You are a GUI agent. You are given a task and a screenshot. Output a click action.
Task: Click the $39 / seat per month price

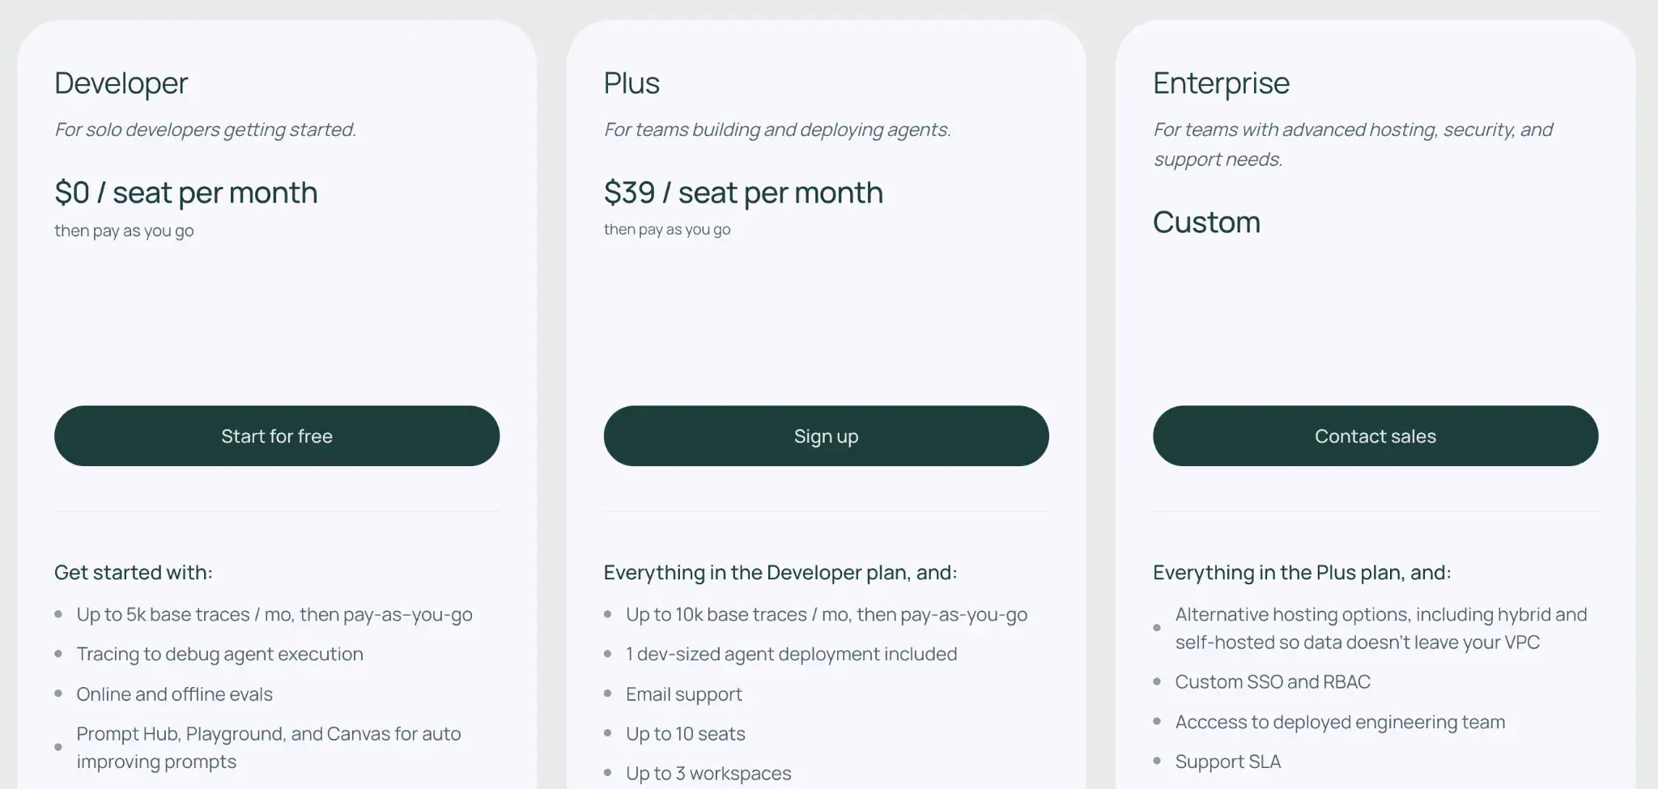point(743,193)
